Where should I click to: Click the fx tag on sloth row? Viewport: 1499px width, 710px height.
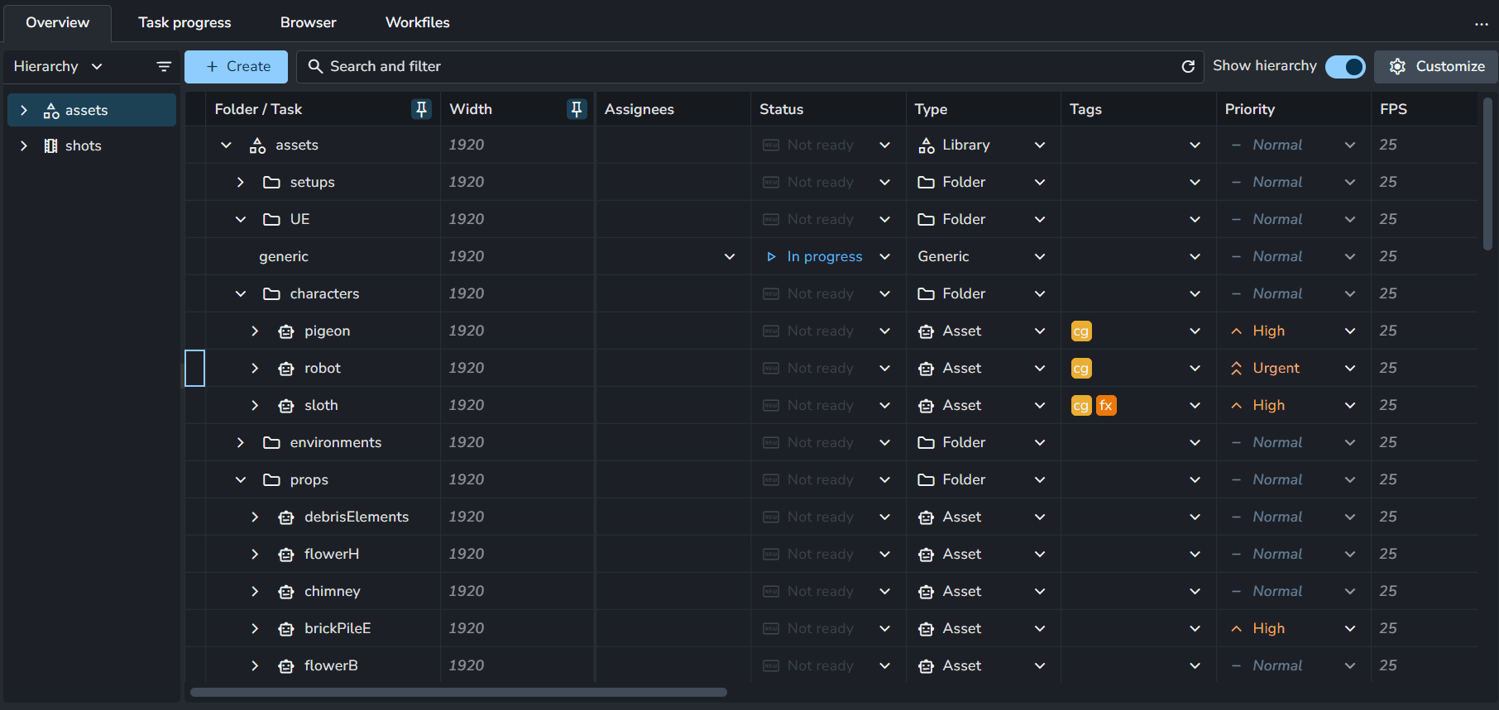[x=1106, y=406]
